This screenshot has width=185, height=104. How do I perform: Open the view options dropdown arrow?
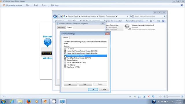tap(154, 21)
